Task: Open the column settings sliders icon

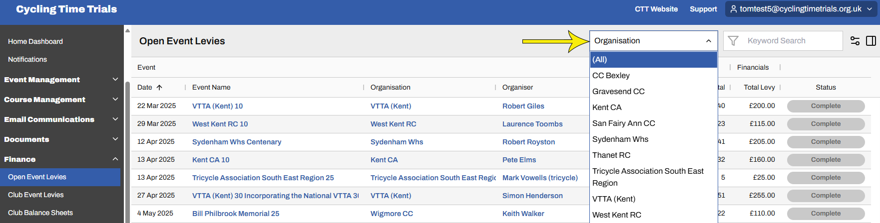Action: coord(855,41)
